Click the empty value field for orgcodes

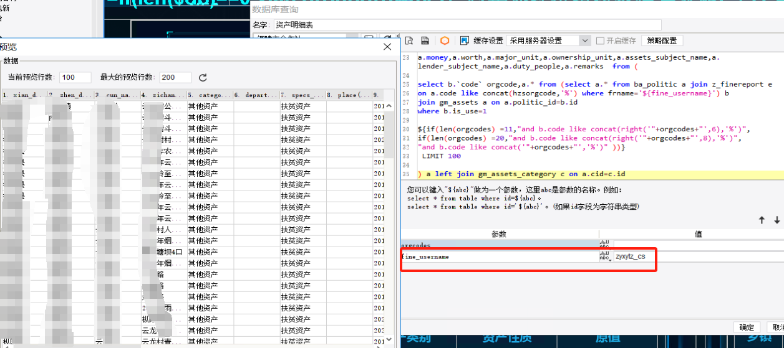click(699, 245)
